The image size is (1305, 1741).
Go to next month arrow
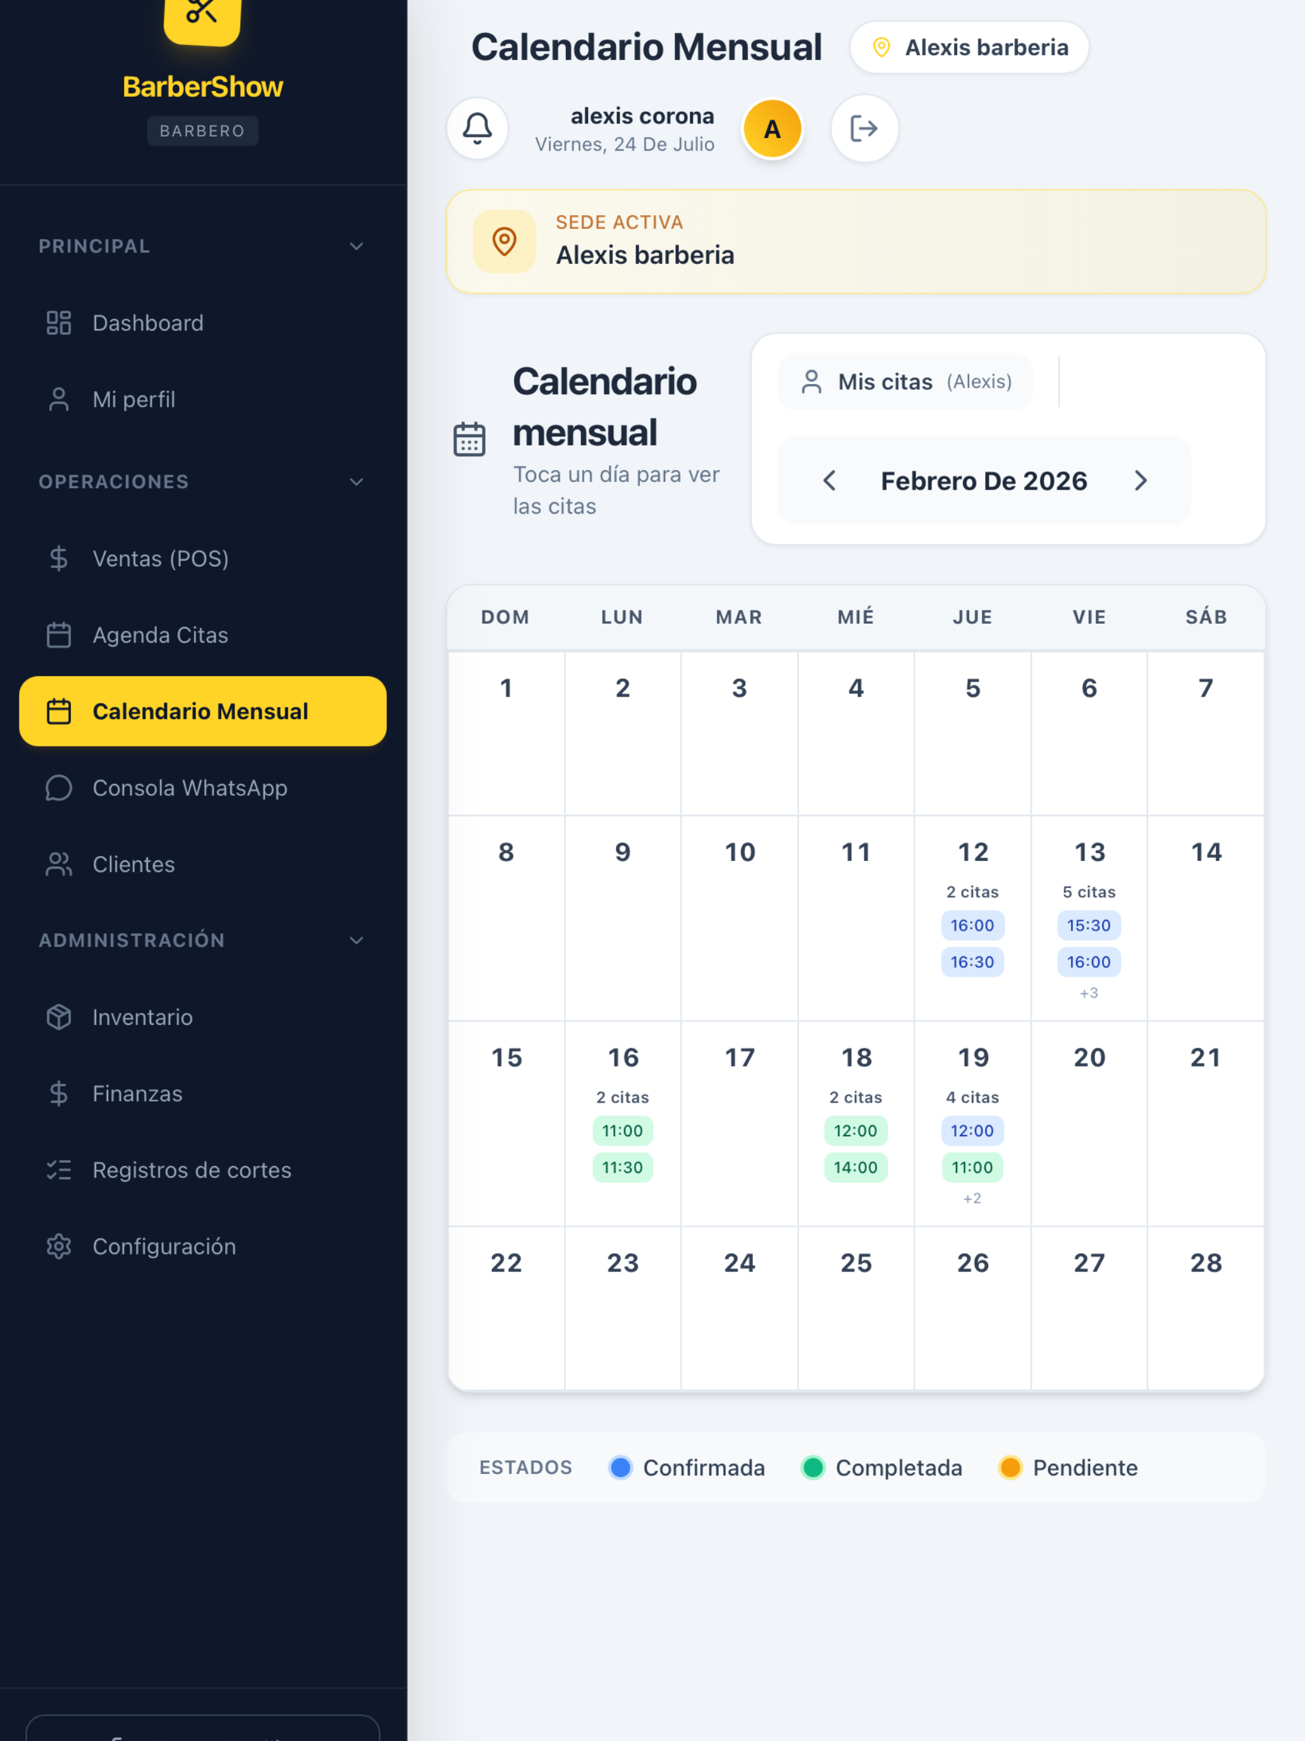pyautogui.click(x=1140, y=480)
